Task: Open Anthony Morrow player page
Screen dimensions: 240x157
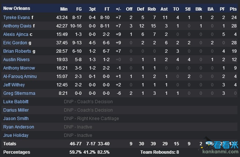Action: pos(19,68)
